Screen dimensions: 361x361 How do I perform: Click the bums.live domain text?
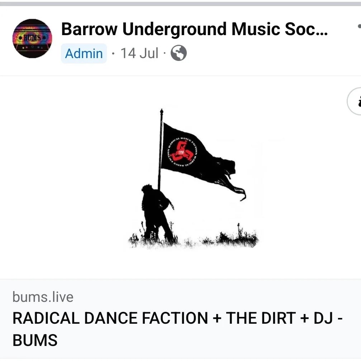coord(43,297)
